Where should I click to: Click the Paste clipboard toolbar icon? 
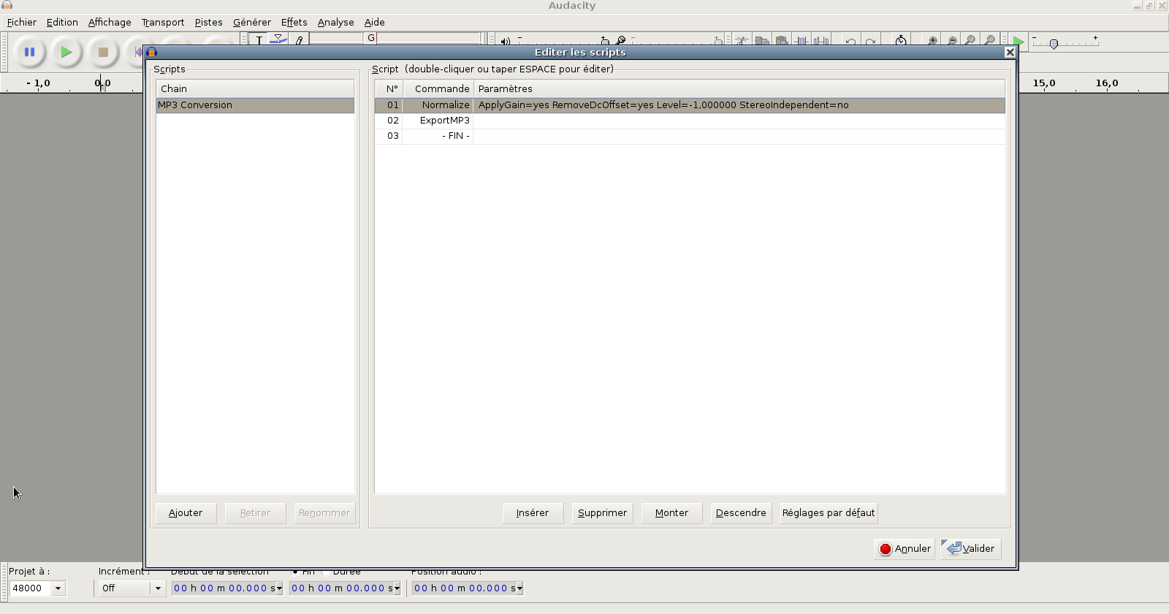[x=781, y=40]
